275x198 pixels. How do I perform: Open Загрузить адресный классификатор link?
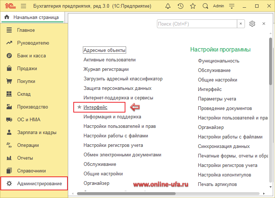click(x=123, y=79)
